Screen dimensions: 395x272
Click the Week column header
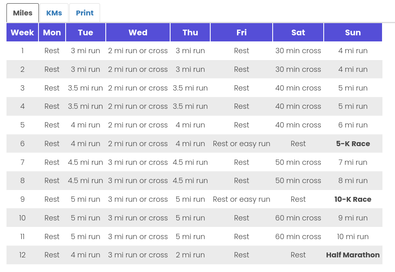(x=22, y=32)
